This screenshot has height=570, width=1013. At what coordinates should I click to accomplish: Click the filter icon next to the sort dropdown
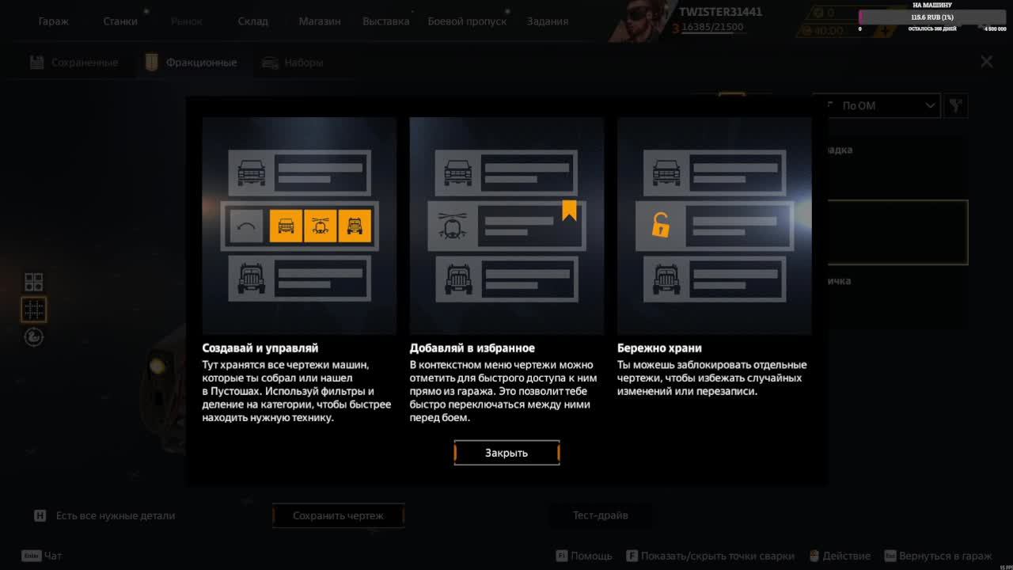click(956, 105)
